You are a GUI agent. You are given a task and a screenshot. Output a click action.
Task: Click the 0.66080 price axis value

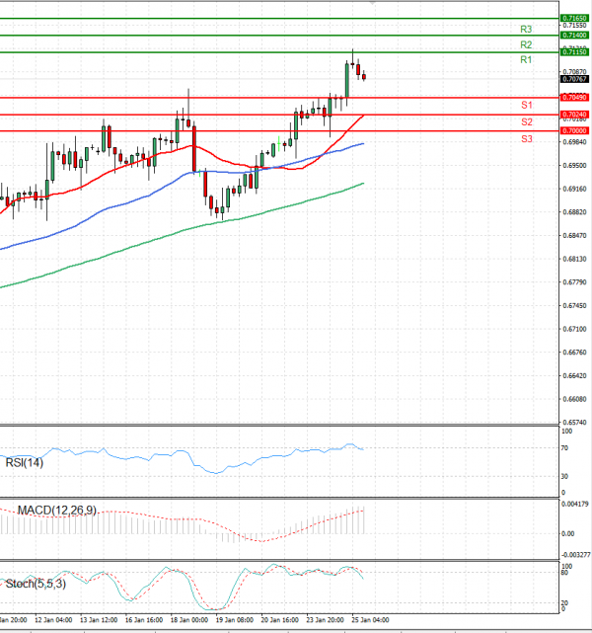tap(574, 399)
